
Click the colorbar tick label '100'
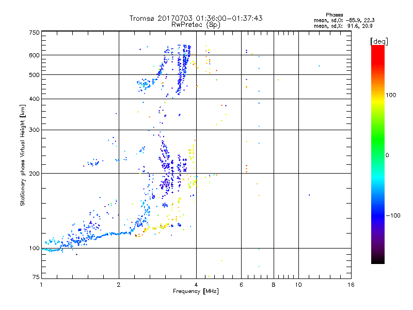click(x=391, y=95)
